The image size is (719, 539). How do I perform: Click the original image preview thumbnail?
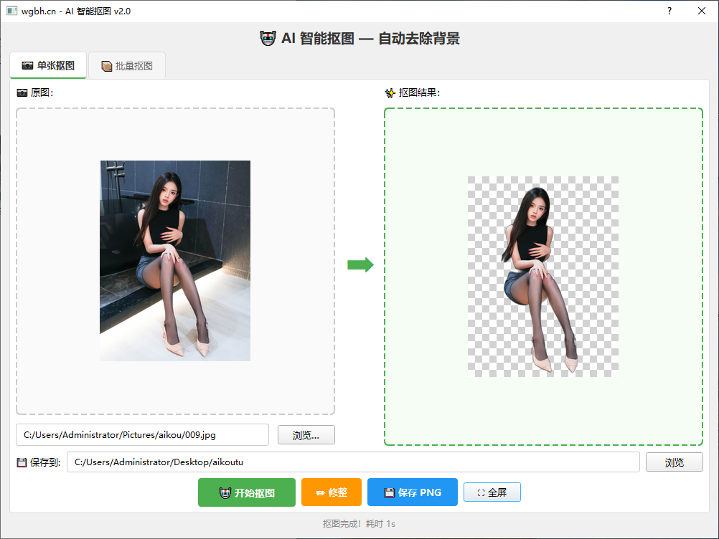click(175, 261)
